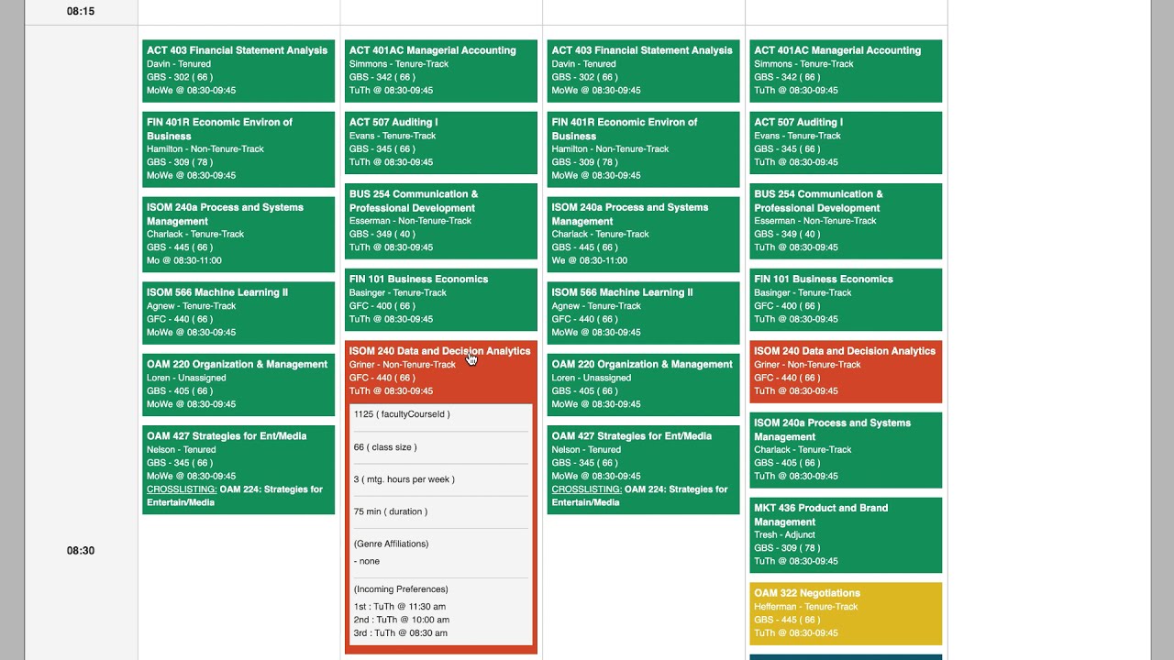Viewport: 1174px width, 660px height.
Task: Select the ISOM 240a card meeting Mo @ 08:30-11:00
Action: coord(238,234)
